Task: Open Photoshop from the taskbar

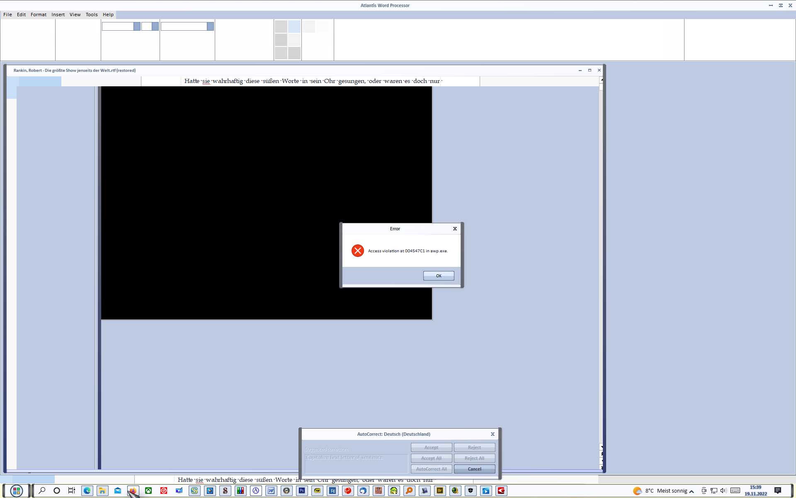Action: [x=302, y=491]
